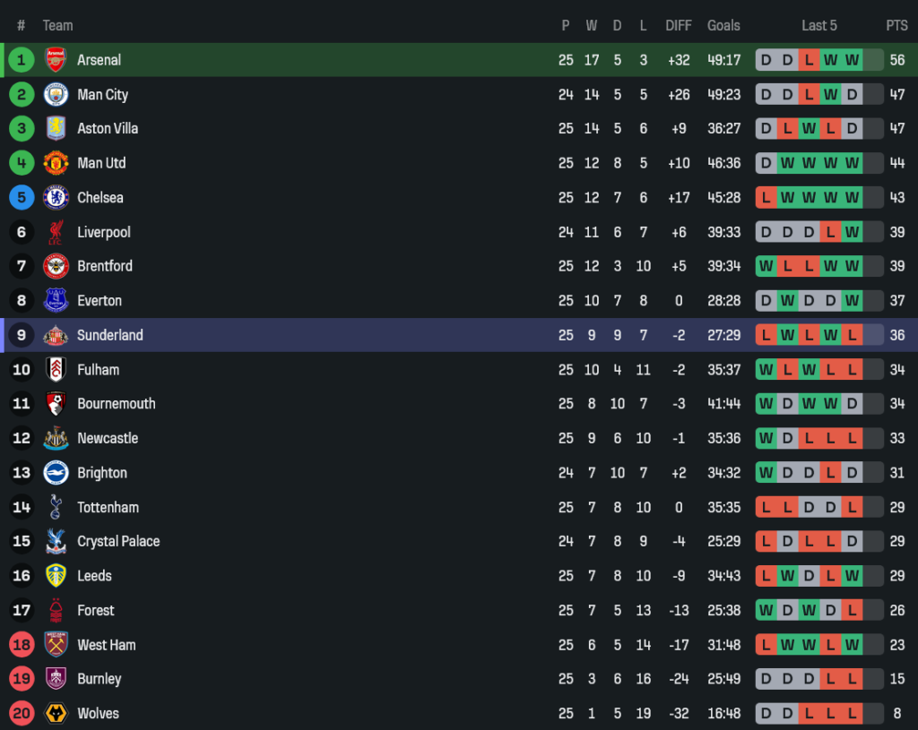Click Chelsea's red L form badge
918x730 pixels.
[x=766, y=197]
